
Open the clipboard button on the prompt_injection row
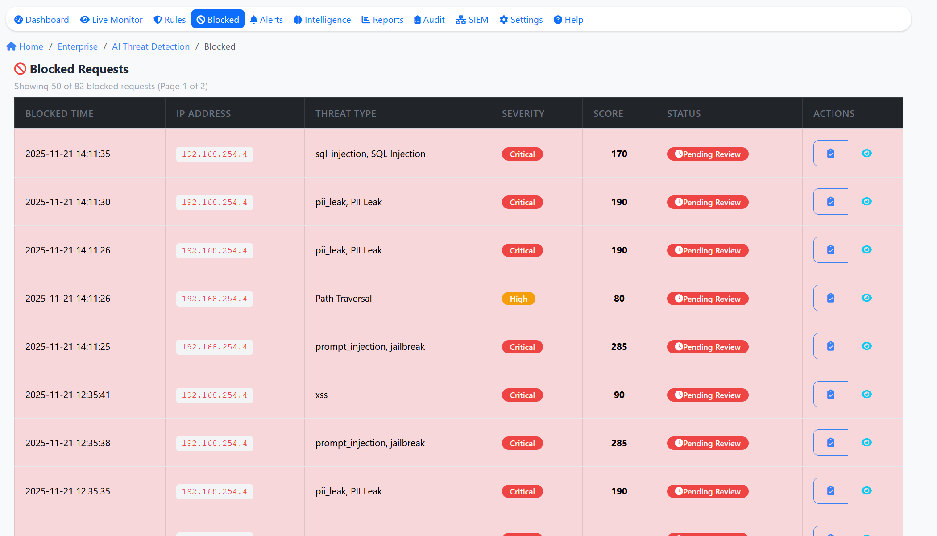tap(830, 346)
